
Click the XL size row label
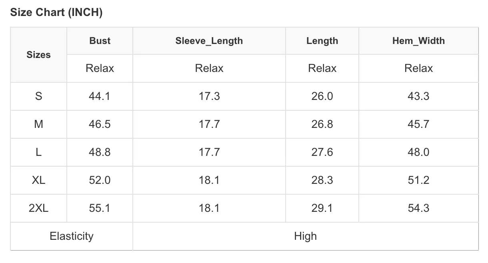38,180
